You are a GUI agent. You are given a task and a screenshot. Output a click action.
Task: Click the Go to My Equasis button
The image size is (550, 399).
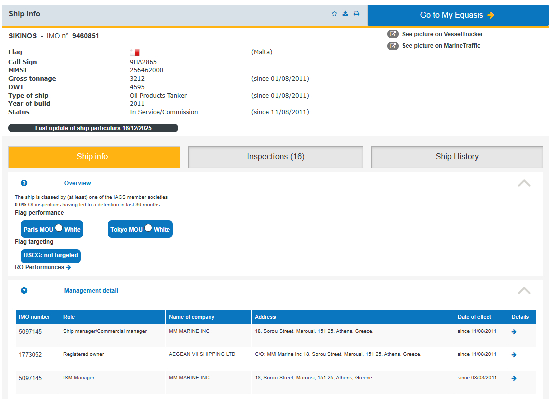tap(458, 15)
